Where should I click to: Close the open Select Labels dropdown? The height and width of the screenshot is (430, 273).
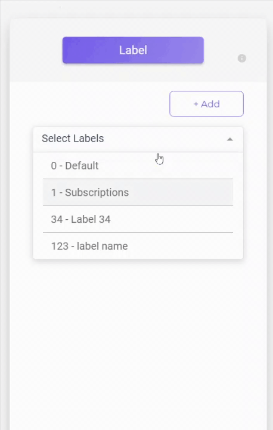click(x=229, y=139)
